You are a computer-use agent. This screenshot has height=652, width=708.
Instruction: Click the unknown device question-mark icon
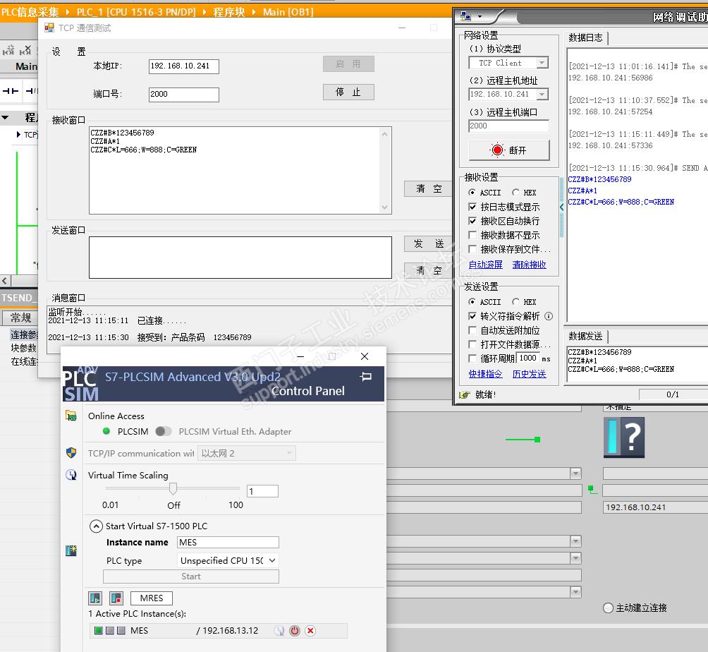[624, 437]
